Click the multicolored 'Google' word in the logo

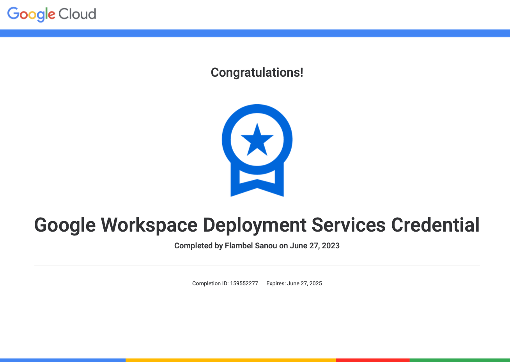[31, 14]
